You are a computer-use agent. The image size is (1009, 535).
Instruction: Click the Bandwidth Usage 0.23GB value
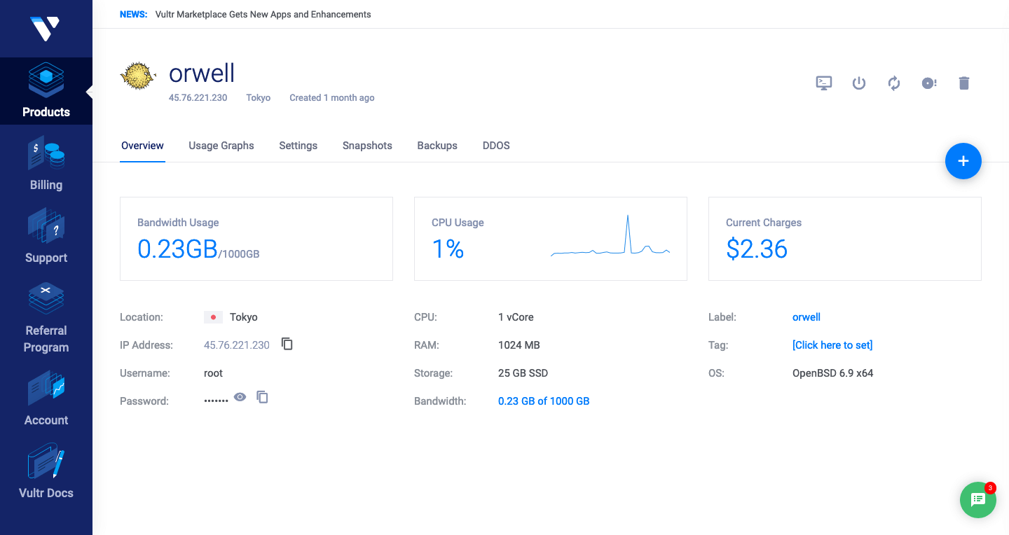coord(177,249)
